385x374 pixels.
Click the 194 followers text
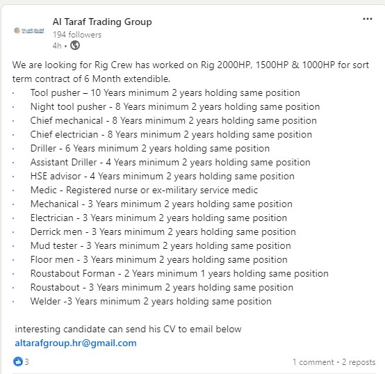77,35
